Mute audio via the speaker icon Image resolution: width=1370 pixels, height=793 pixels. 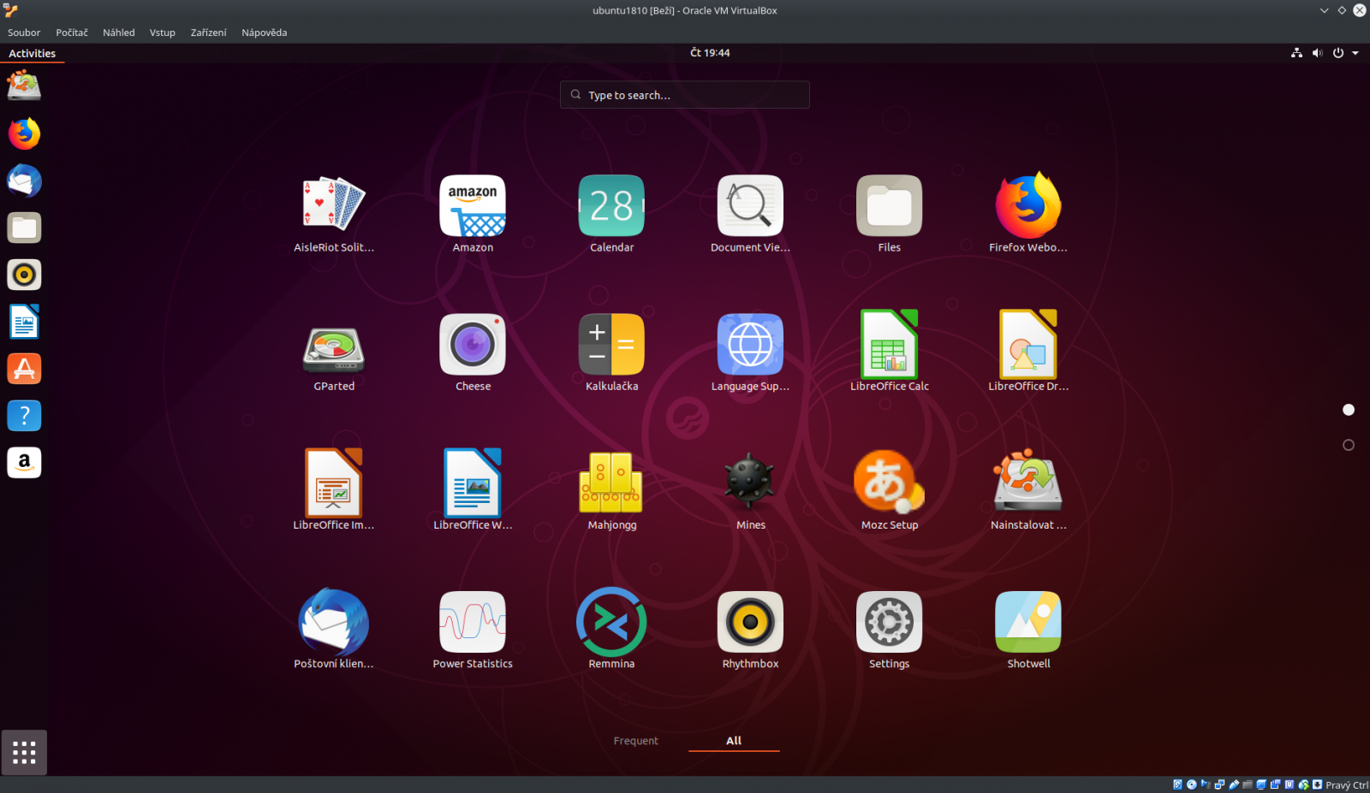pyautogui.click(x=1317, y=52)
